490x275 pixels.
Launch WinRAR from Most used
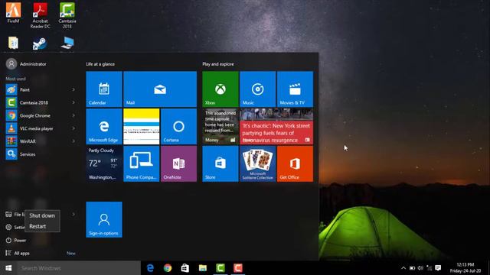pos(41,141)
